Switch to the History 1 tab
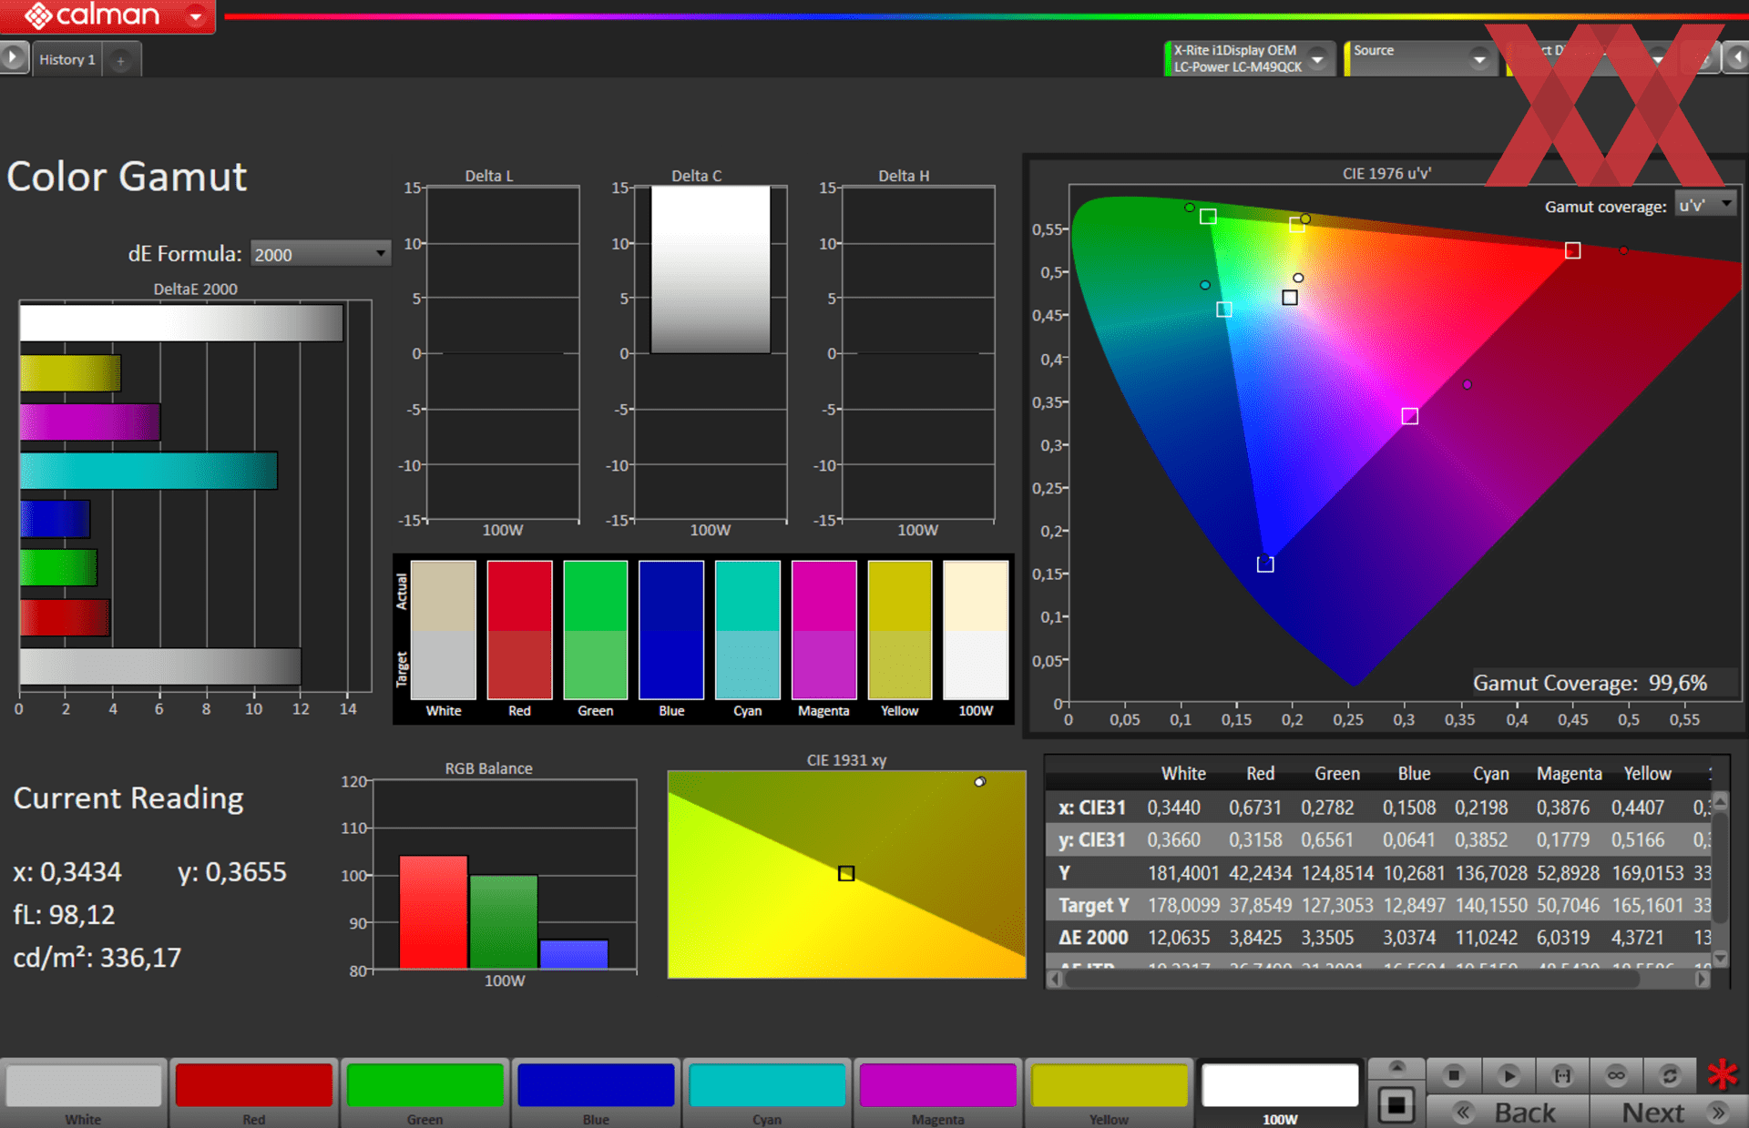Image resolution: width=1749 pixels, height=1128 pixels. pyautogui.click(x=67, y=59)
